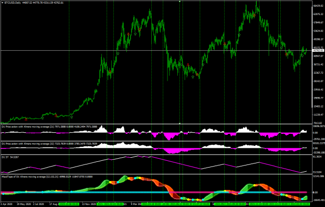Click the 32141.586 MacdTape scale value

pyautogui.click(x=318, y=176)
